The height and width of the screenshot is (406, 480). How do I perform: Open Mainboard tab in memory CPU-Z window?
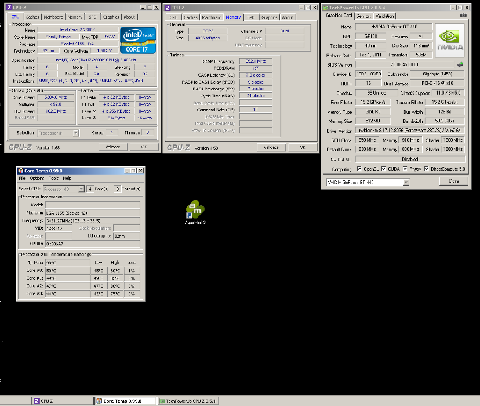click(x=212, y=17)
